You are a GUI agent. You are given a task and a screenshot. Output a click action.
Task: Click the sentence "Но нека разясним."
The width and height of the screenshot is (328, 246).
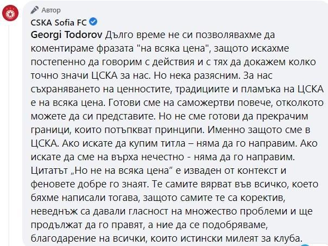[x=198, y=75]
